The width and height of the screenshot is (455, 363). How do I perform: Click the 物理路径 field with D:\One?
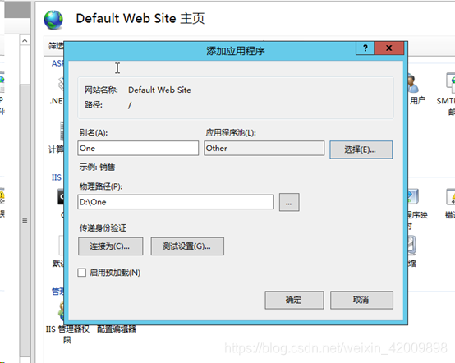coord(176,202)
